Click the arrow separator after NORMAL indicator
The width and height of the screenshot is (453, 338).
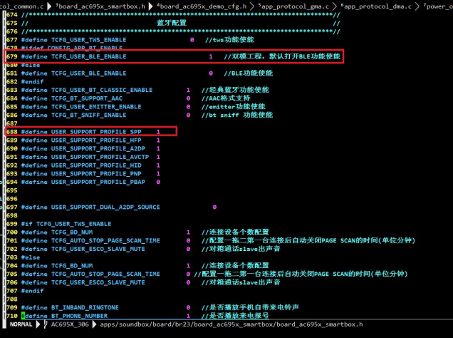(x=38, y=324)
